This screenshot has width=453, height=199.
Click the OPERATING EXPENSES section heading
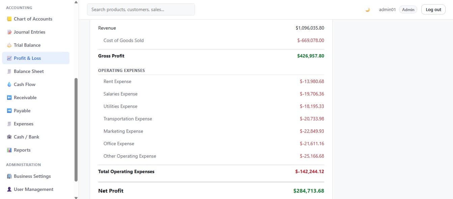point(121,71)
